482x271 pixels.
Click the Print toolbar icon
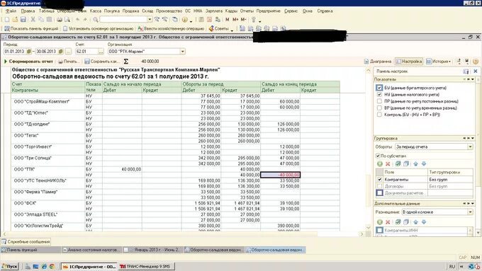[x=60, y=20]
